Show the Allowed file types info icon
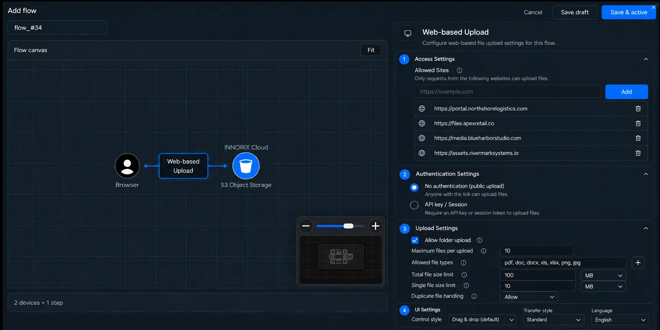Viewport: 660px width, 330px height. [x=464, y=263]
